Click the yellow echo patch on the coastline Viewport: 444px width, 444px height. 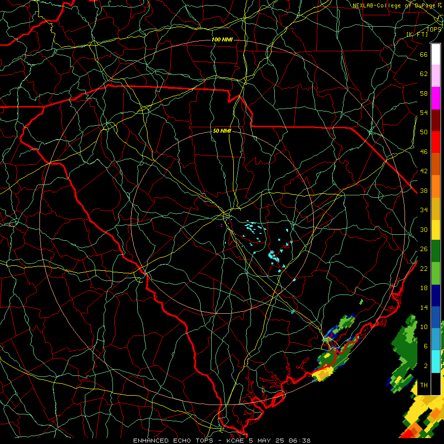point(323,374)
